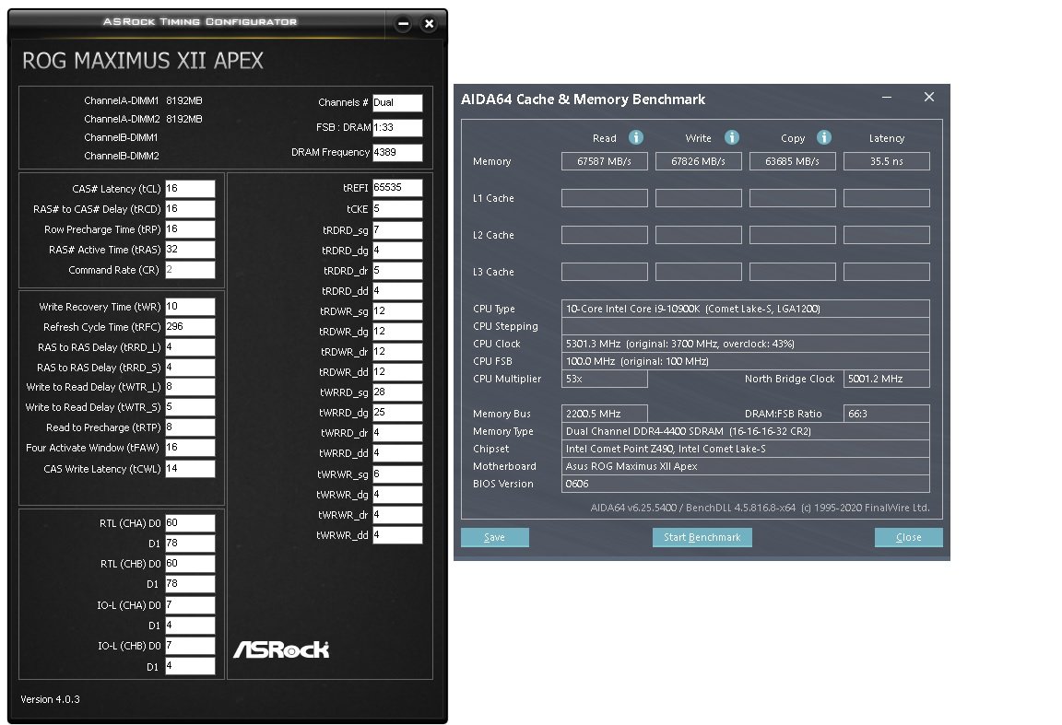Select the Chipset Intel Comet Point Z490 field
The image size is (1062, 725).
[x=745, y=449]
